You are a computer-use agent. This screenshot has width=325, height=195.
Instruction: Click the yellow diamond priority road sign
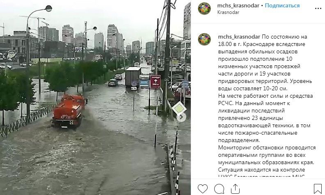179,108
